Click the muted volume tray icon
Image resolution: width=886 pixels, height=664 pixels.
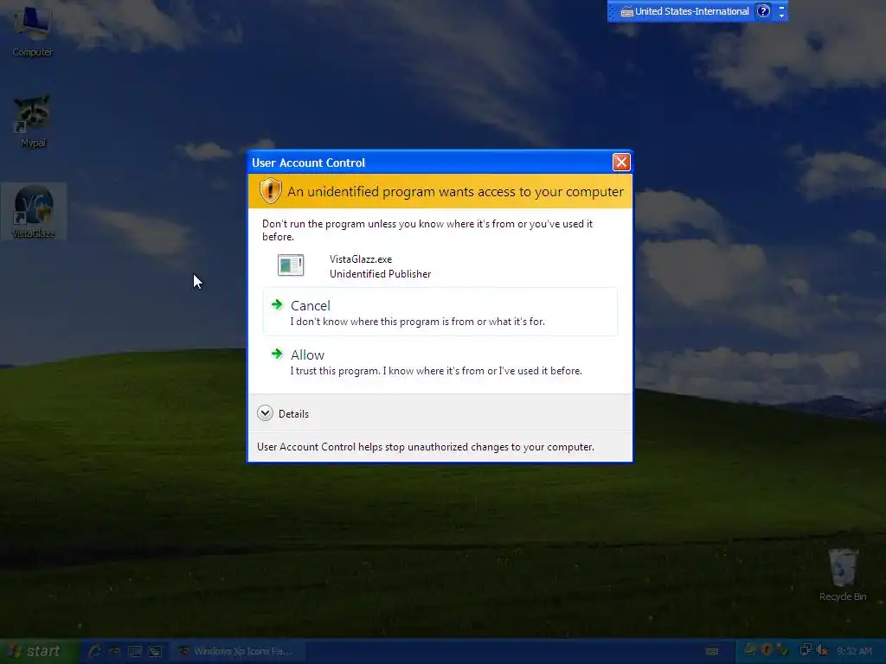(822, 650)
